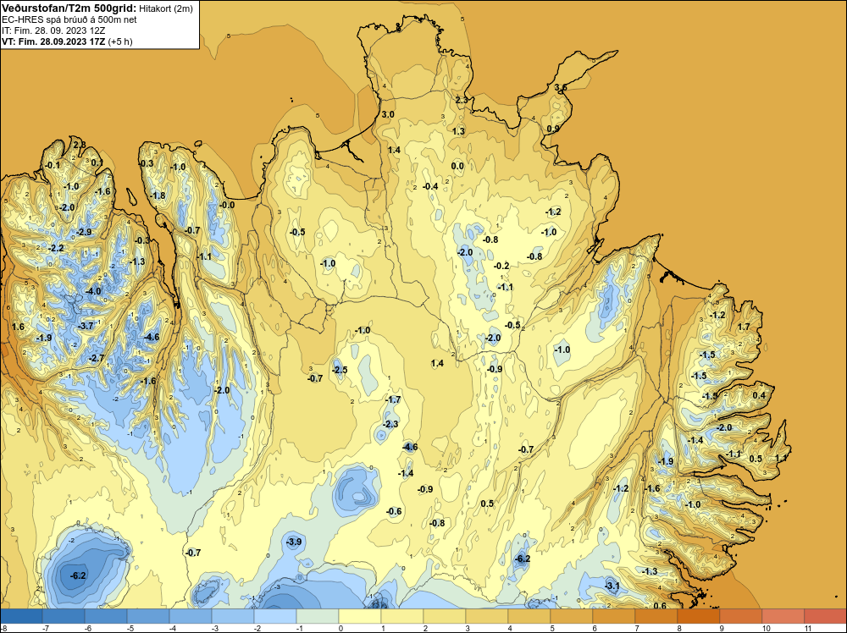Click the "-0.6" temperature value on the map
The width and height of the screenshot is (847, 633).
click(394, 511)
